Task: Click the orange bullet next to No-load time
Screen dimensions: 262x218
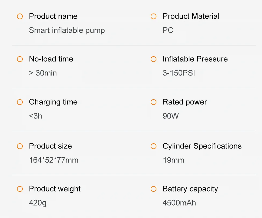Action: [20, 59]
